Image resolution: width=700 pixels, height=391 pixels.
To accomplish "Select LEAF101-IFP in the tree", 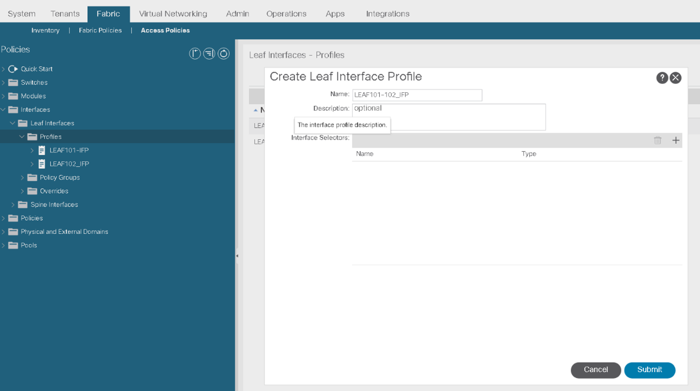I will coord(69,150).
